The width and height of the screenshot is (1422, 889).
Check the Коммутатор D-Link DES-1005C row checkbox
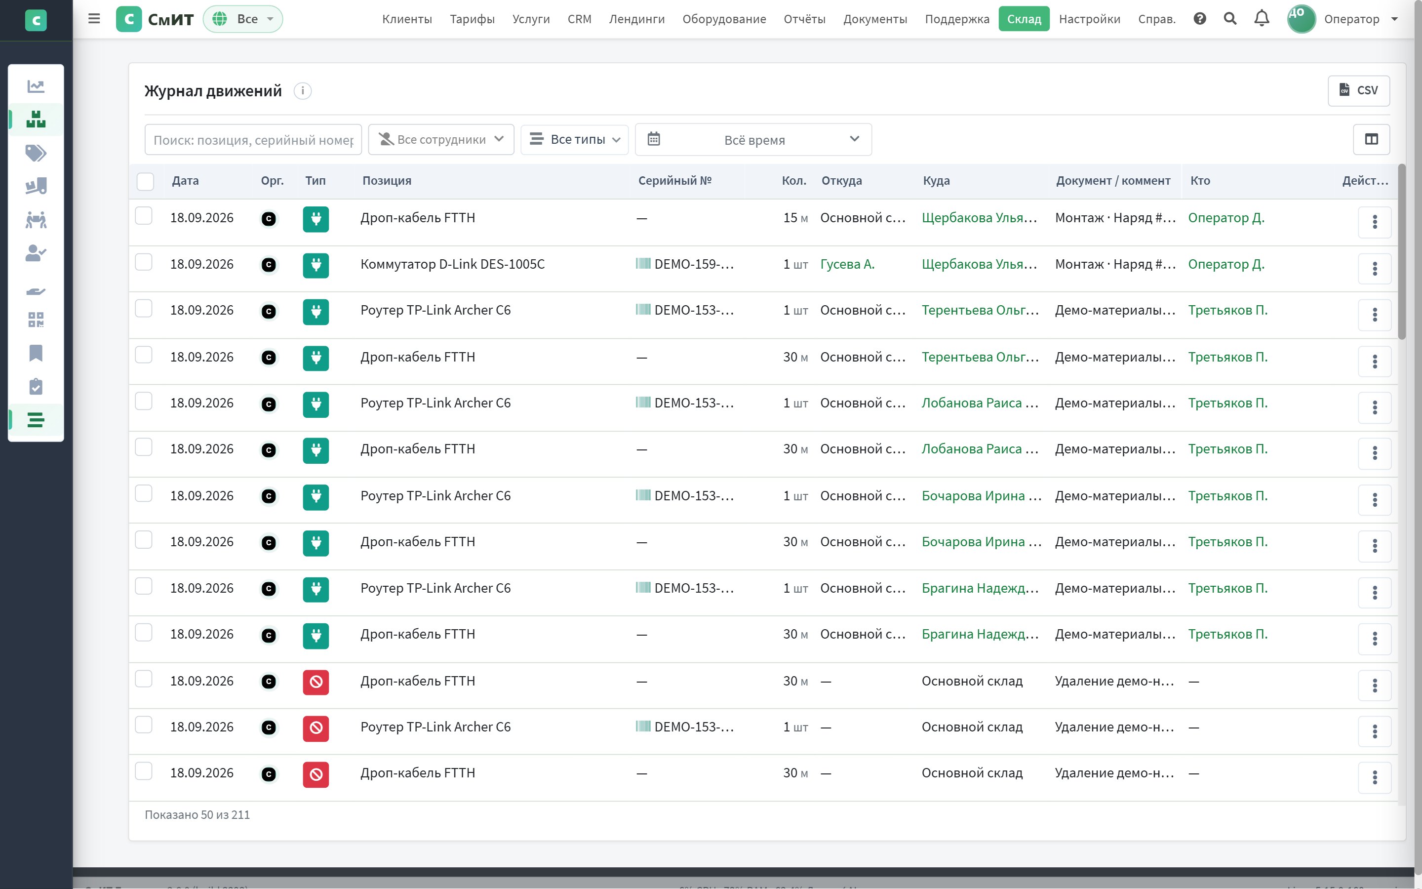coord(143,262)
